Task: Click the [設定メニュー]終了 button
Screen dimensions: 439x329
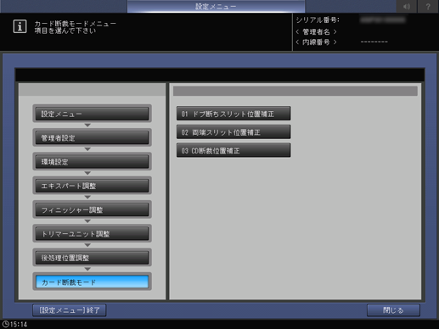Action: pyautogui.click(x=70, y=310)
